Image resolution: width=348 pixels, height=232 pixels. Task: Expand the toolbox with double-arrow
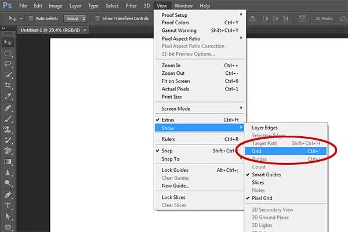tap(3, 28)
